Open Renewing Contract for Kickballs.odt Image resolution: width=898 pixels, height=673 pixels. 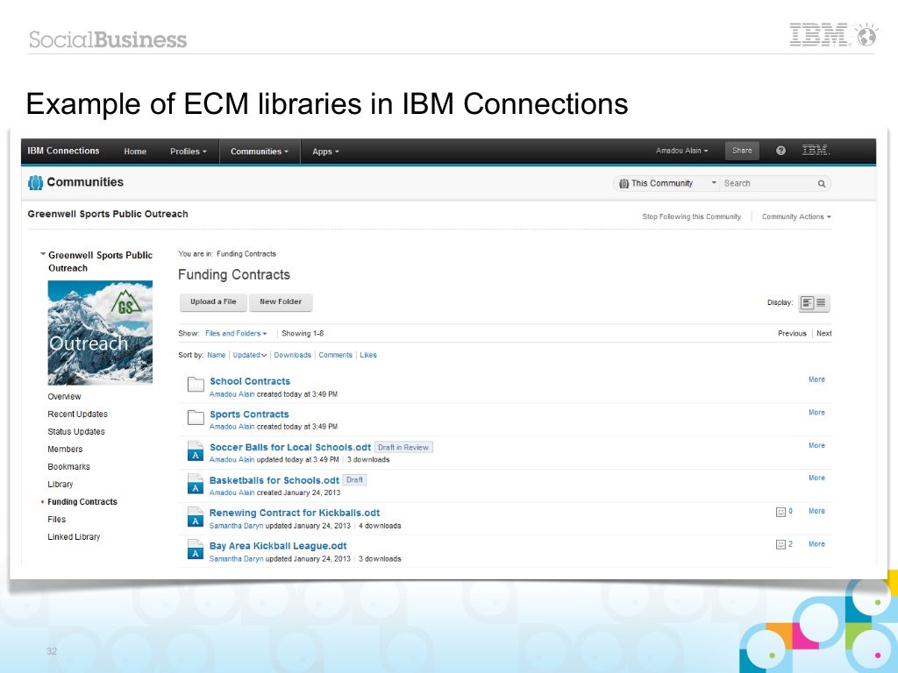(x=295, y=514)
